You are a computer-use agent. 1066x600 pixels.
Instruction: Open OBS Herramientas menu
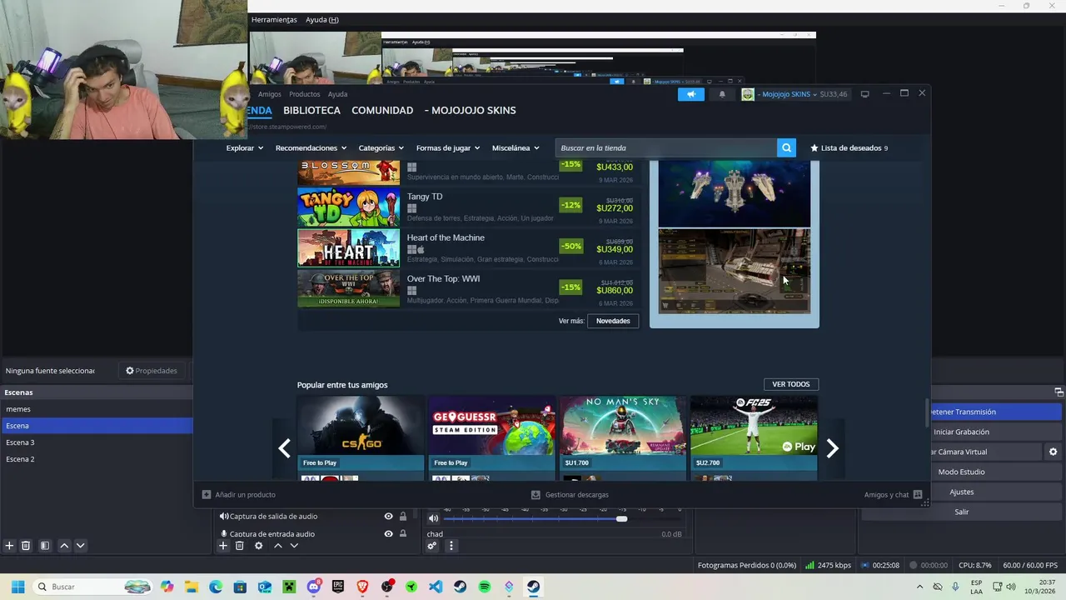(x=274, y=20)
